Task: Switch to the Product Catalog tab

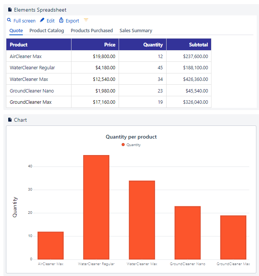Action: tap(47, 31)
